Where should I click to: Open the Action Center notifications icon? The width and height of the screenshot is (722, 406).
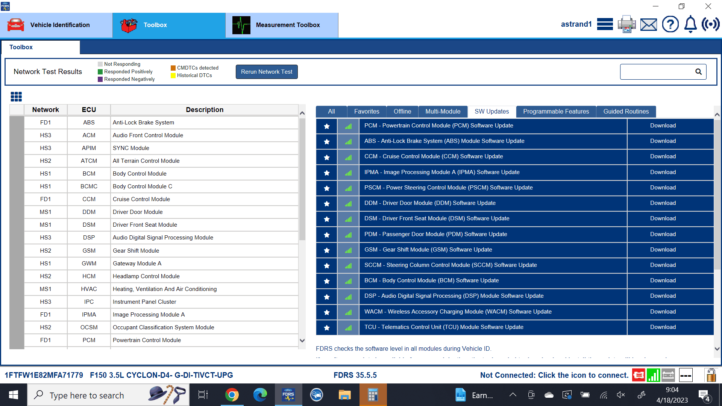tap(704, 395)
